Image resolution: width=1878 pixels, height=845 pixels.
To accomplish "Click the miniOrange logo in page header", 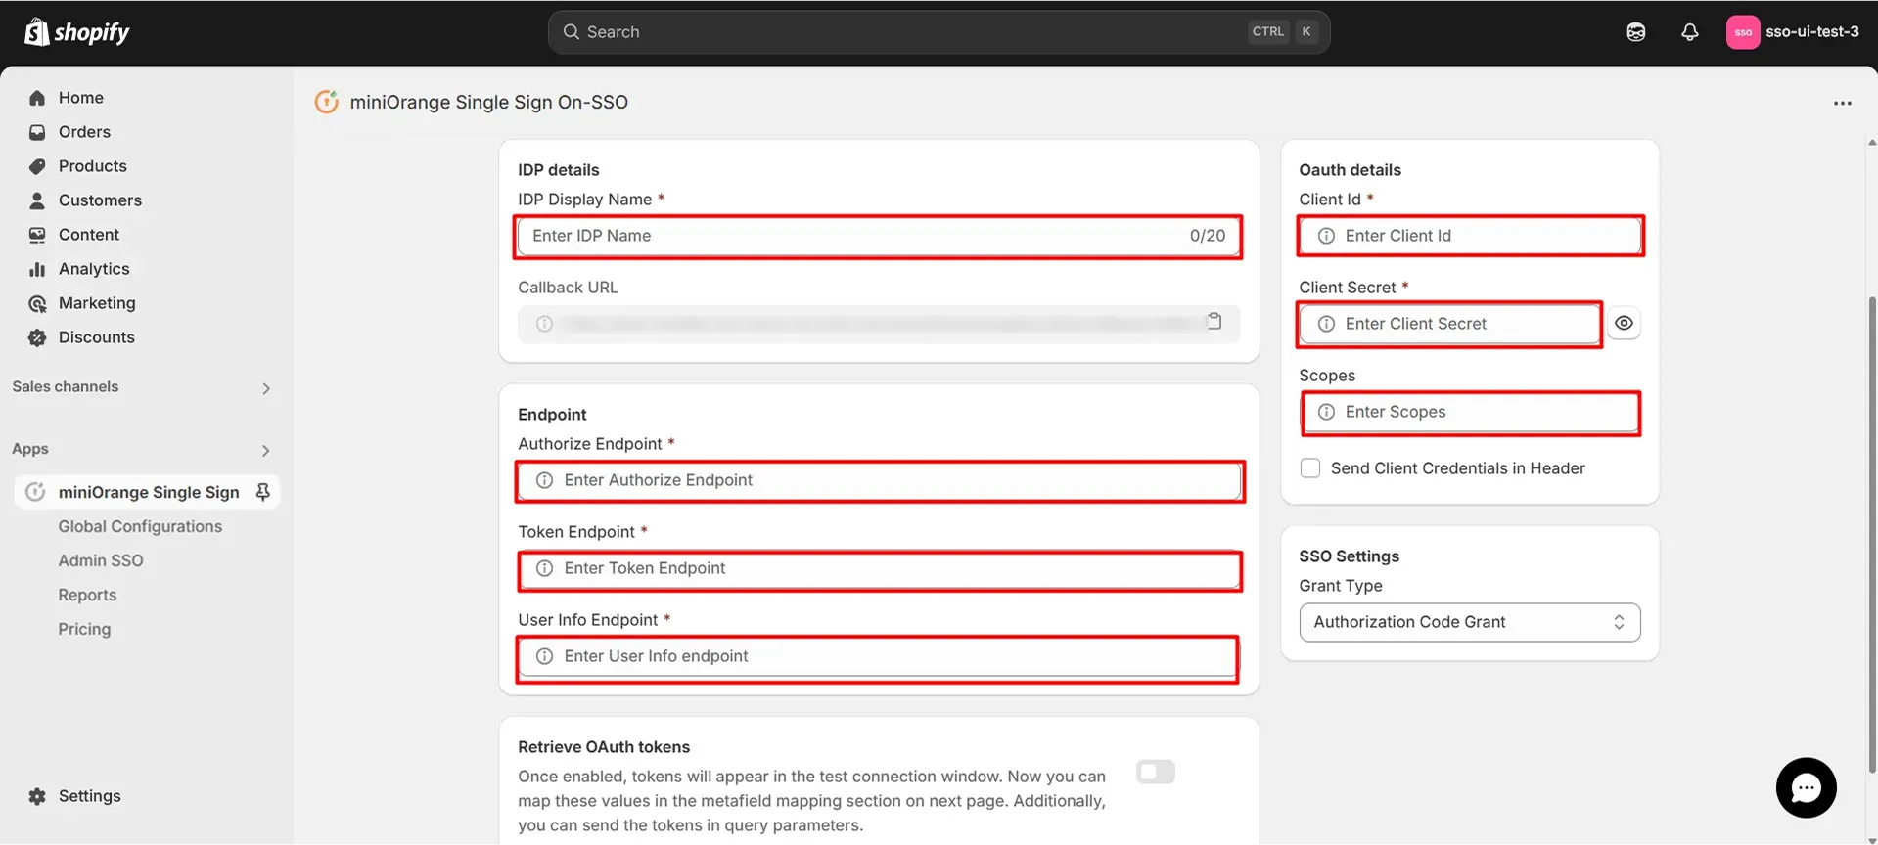I will click(x=326, y=102).
